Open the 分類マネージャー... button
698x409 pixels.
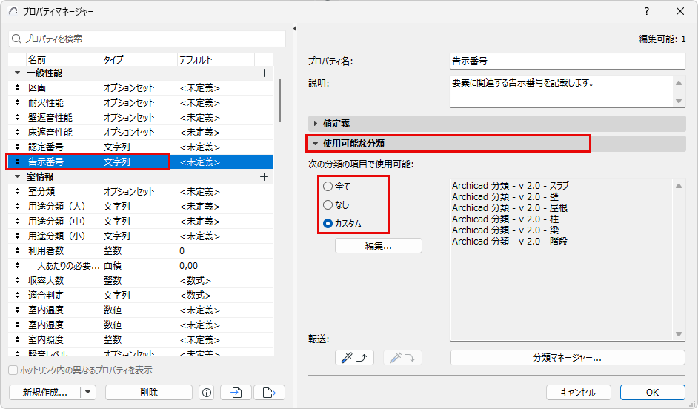[567, 357]
